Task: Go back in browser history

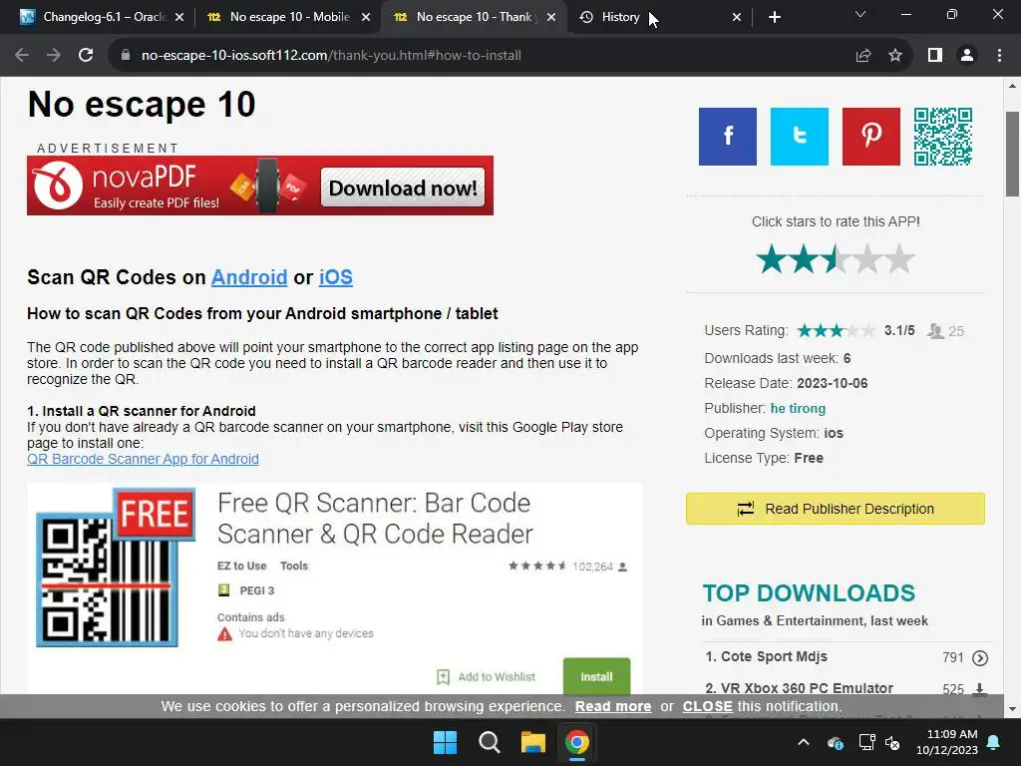Action: pos(22,56)
